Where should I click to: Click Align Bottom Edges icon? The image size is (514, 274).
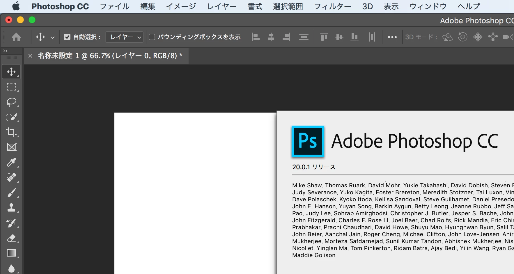354,37
